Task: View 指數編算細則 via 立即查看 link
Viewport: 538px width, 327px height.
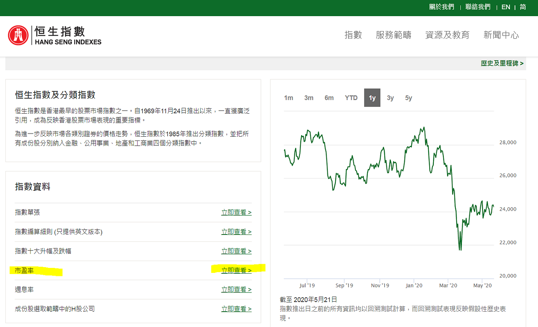Action: point(236,232)
